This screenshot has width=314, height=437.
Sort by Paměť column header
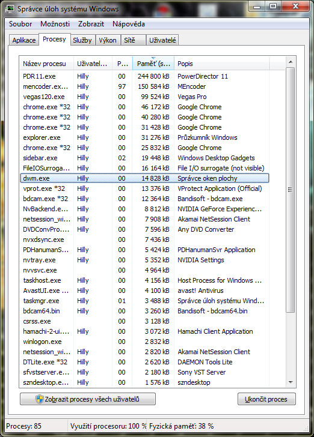pyautogui.click(x=153, y=64)
